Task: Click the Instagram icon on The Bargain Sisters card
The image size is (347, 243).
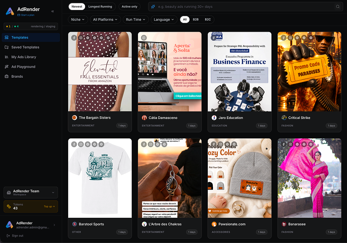Action: (x=81, y=38)
